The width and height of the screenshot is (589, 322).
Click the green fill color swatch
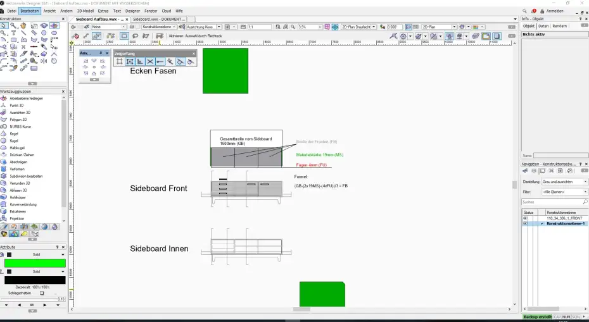pos(35,263)
